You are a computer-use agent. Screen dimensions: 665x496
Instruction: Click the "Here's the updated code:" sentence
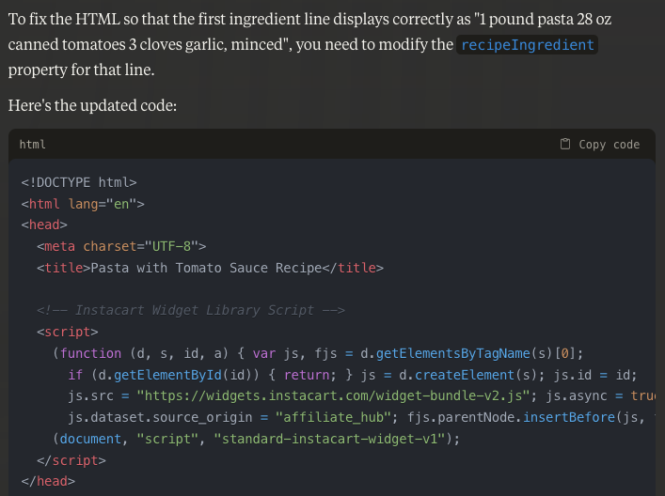click(x=92, y=105)
